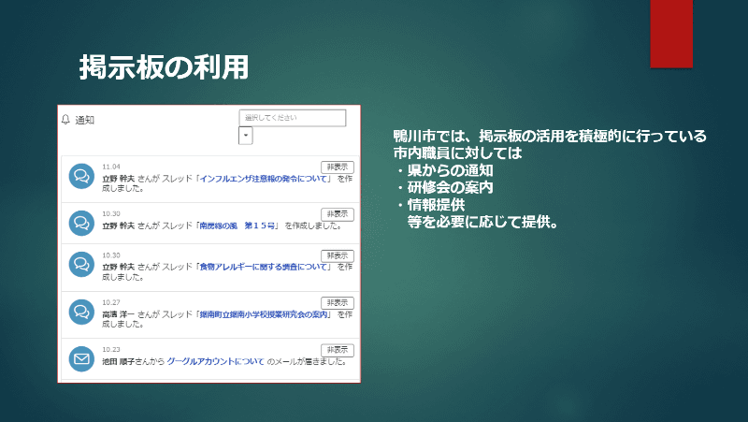Click the chat icon for 高濱 洋一 notification
748x422 pixels.
(x=81, y=312)
